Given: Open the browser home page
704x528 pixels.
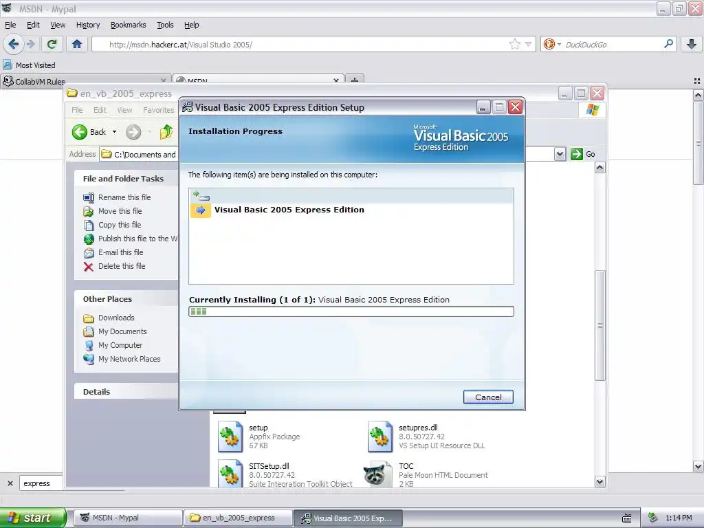Looking at the screenshot, I should click(x=77, y=44).
